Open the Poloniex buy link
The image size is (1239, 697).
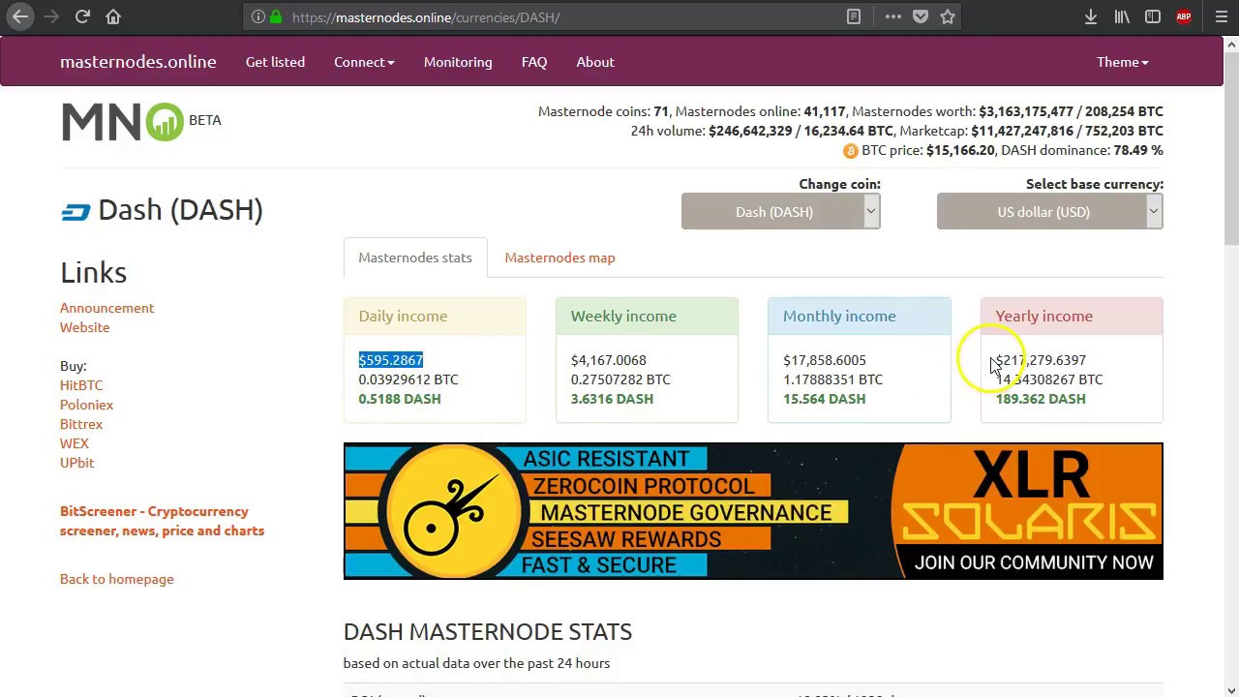[86, 405]
